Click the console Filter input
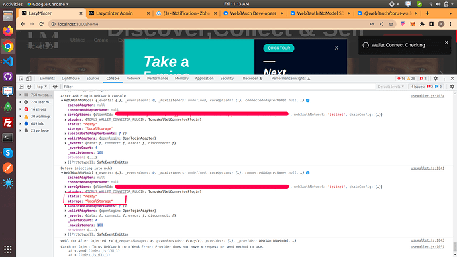 pyautogui.click(x=219, y=87)
